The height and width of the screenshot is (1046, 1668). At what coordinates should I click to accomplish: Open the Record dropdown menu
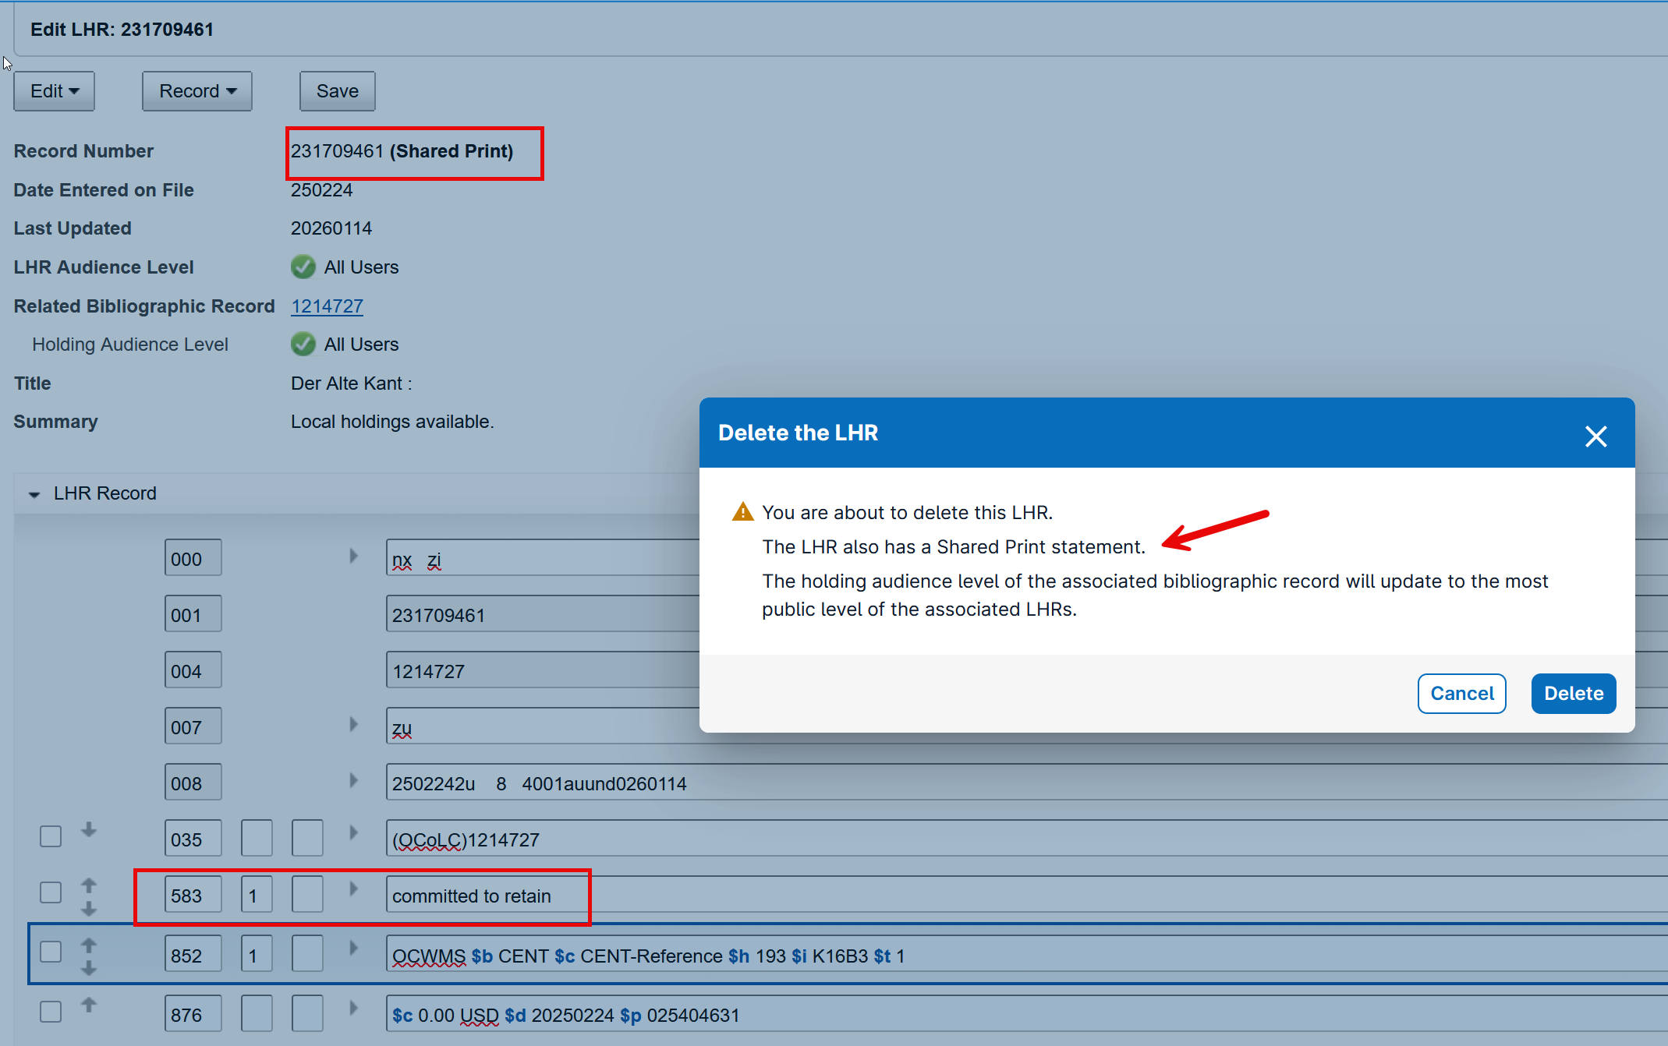click(x=197, y=91)
